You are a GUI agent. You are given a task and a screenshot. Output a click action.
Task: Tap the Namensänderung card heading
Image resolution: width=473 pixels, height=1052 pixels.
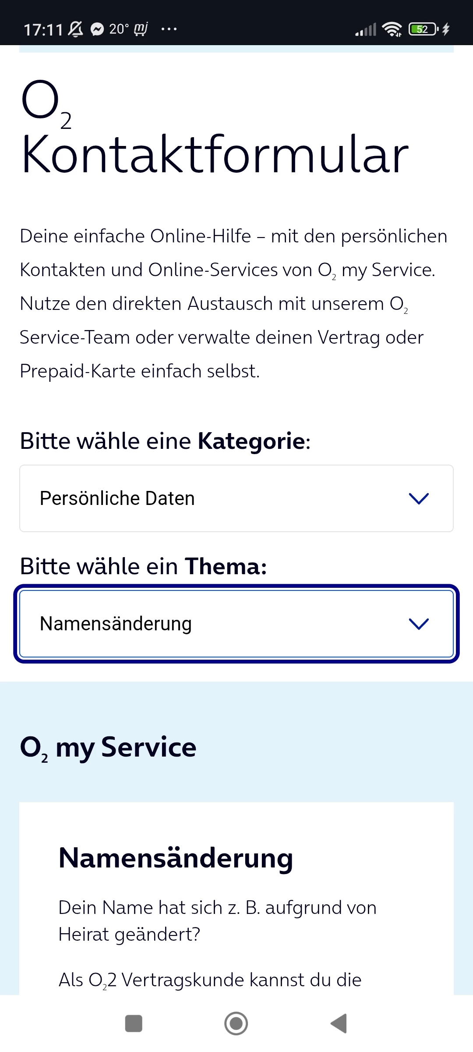point(176,858)
